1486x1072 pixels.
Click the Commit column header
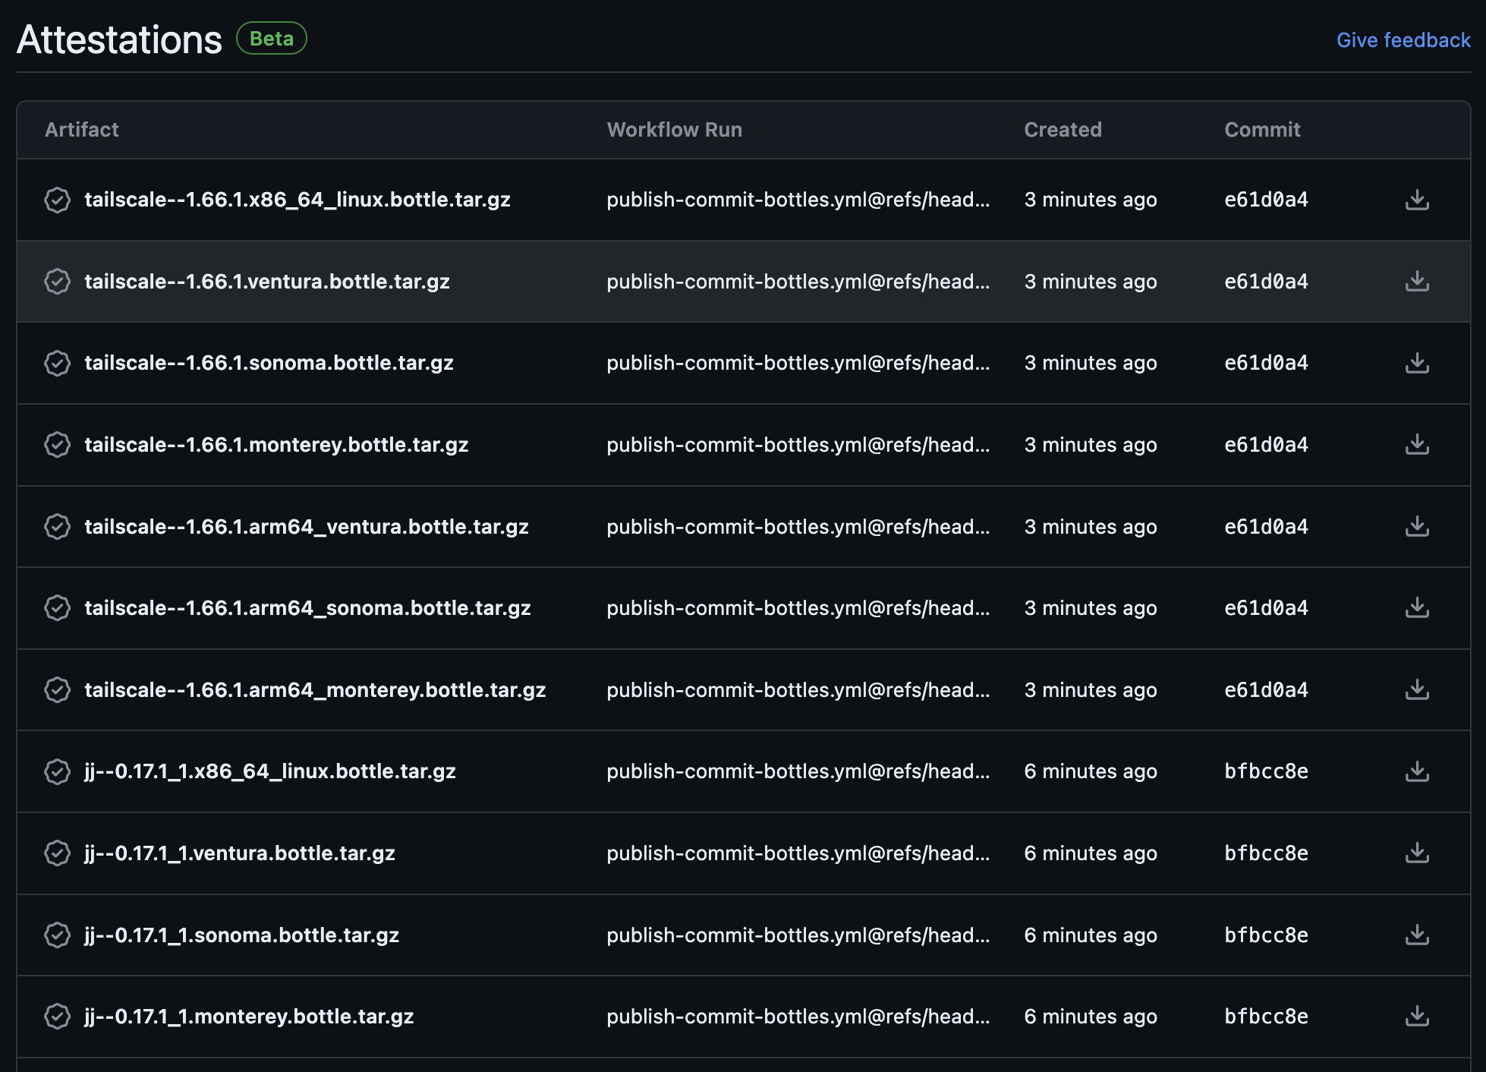pos(1262,130)
